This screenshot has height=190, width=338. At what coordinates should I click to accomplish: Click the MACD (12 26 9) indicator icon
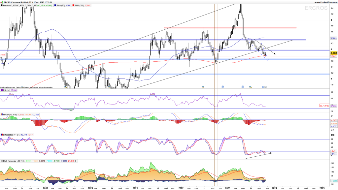1,114
